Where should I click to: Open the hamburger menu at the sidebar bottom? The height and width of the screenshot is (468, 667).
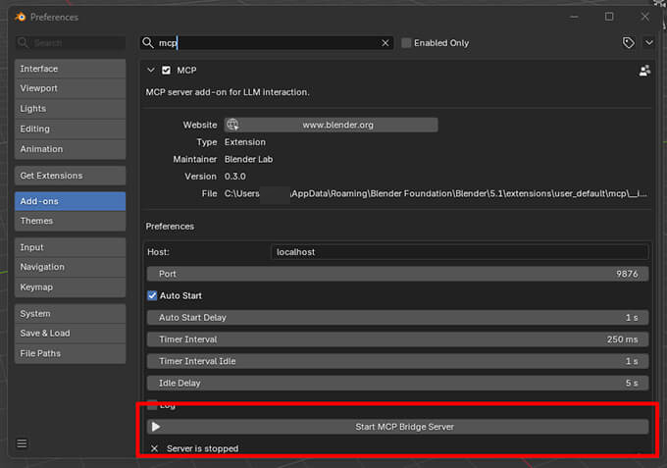(x=22, y=443)
